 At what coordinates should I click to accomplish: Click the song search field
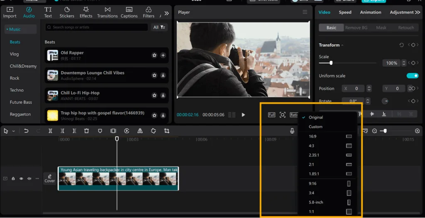96,27
